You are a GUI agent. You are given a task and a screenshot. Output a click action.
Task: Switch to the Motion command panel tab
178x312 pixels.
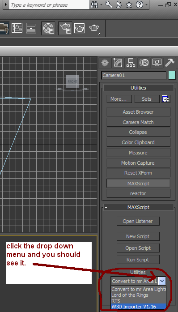[x=144, y=63]
